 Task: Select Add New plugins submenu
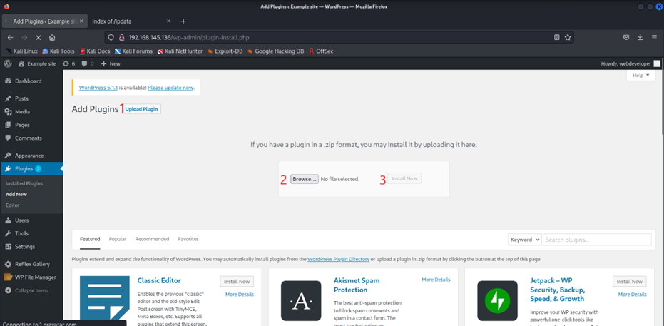click(16, 194)
